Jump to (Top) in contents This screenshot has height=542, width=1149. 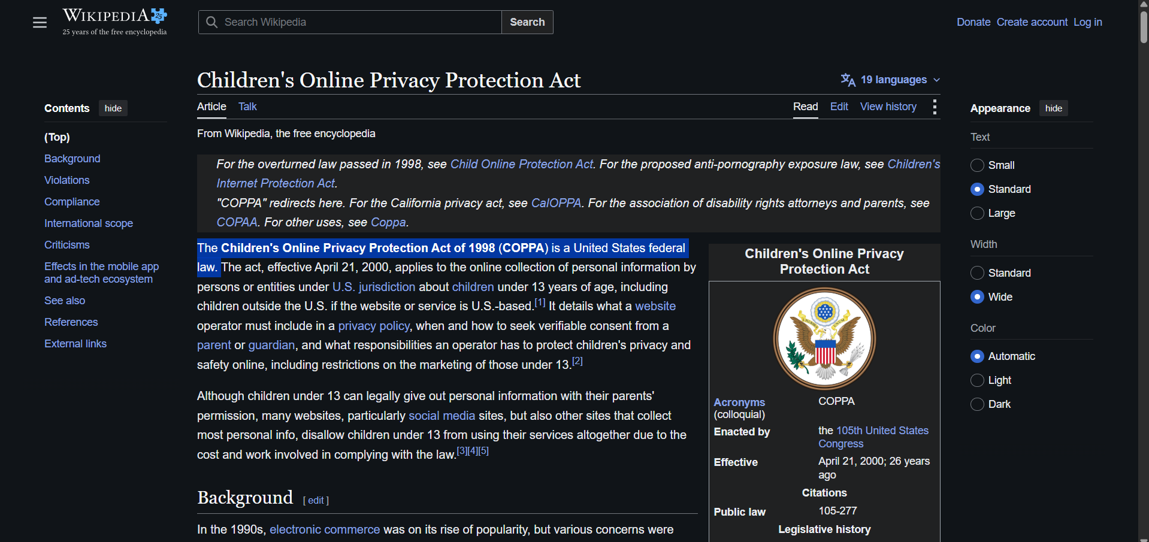[57, 137]
